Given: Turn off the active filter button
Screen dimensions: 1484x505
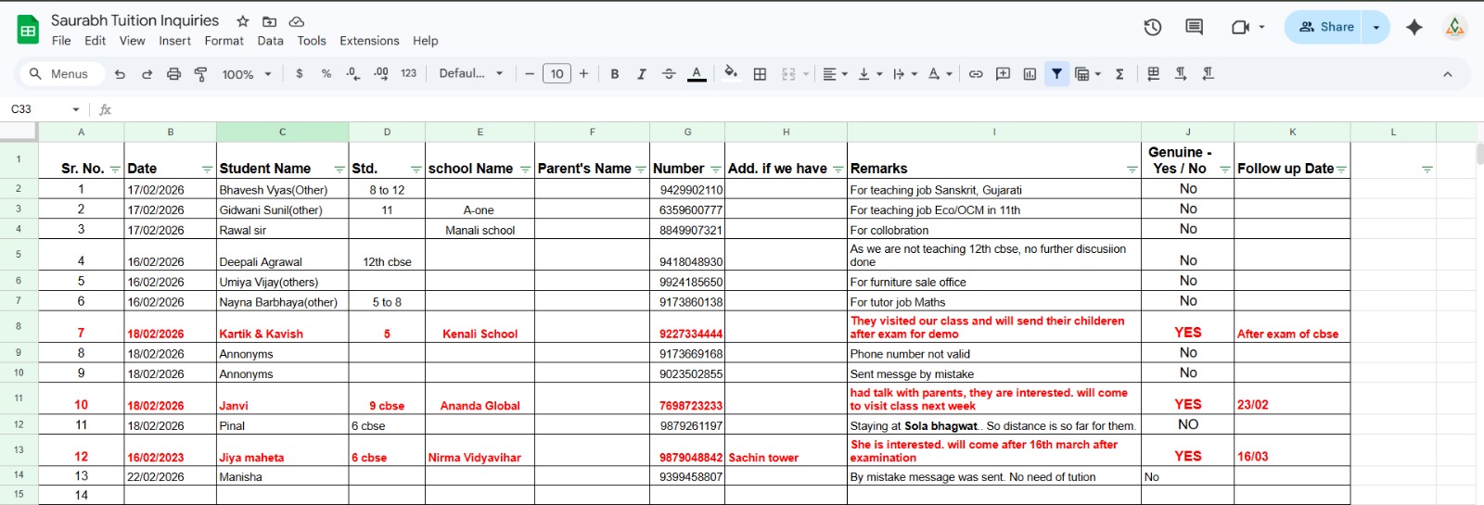Looking at the screenshot, I should [x=1056, y=74].
